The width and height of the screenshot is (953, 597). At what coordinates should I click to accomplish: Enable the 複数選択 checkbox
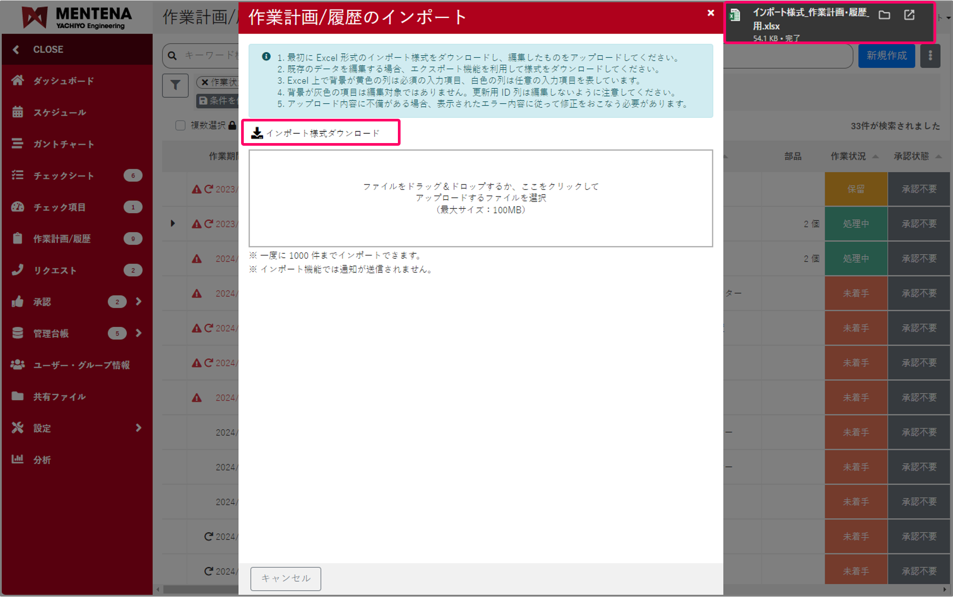(180, 125)
